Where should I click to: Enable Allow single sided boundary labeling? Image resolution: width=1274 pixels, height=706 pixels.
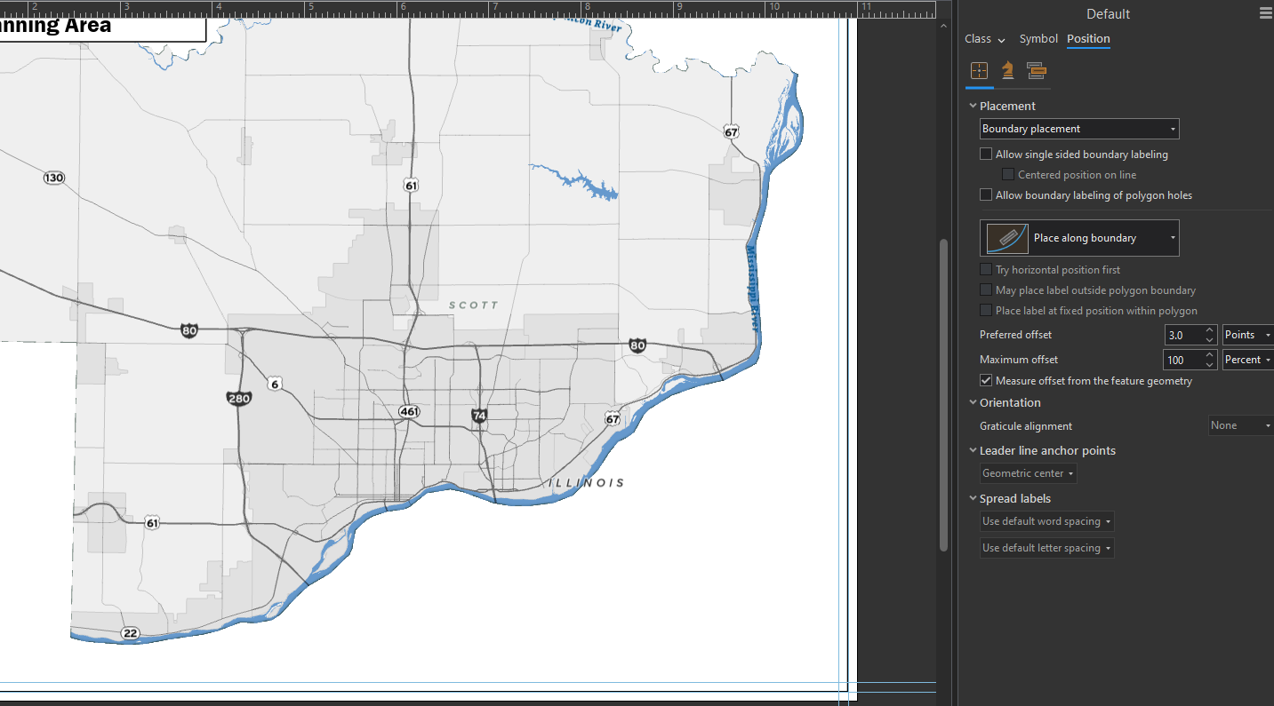pyautogui.click(x=985, y=153)
